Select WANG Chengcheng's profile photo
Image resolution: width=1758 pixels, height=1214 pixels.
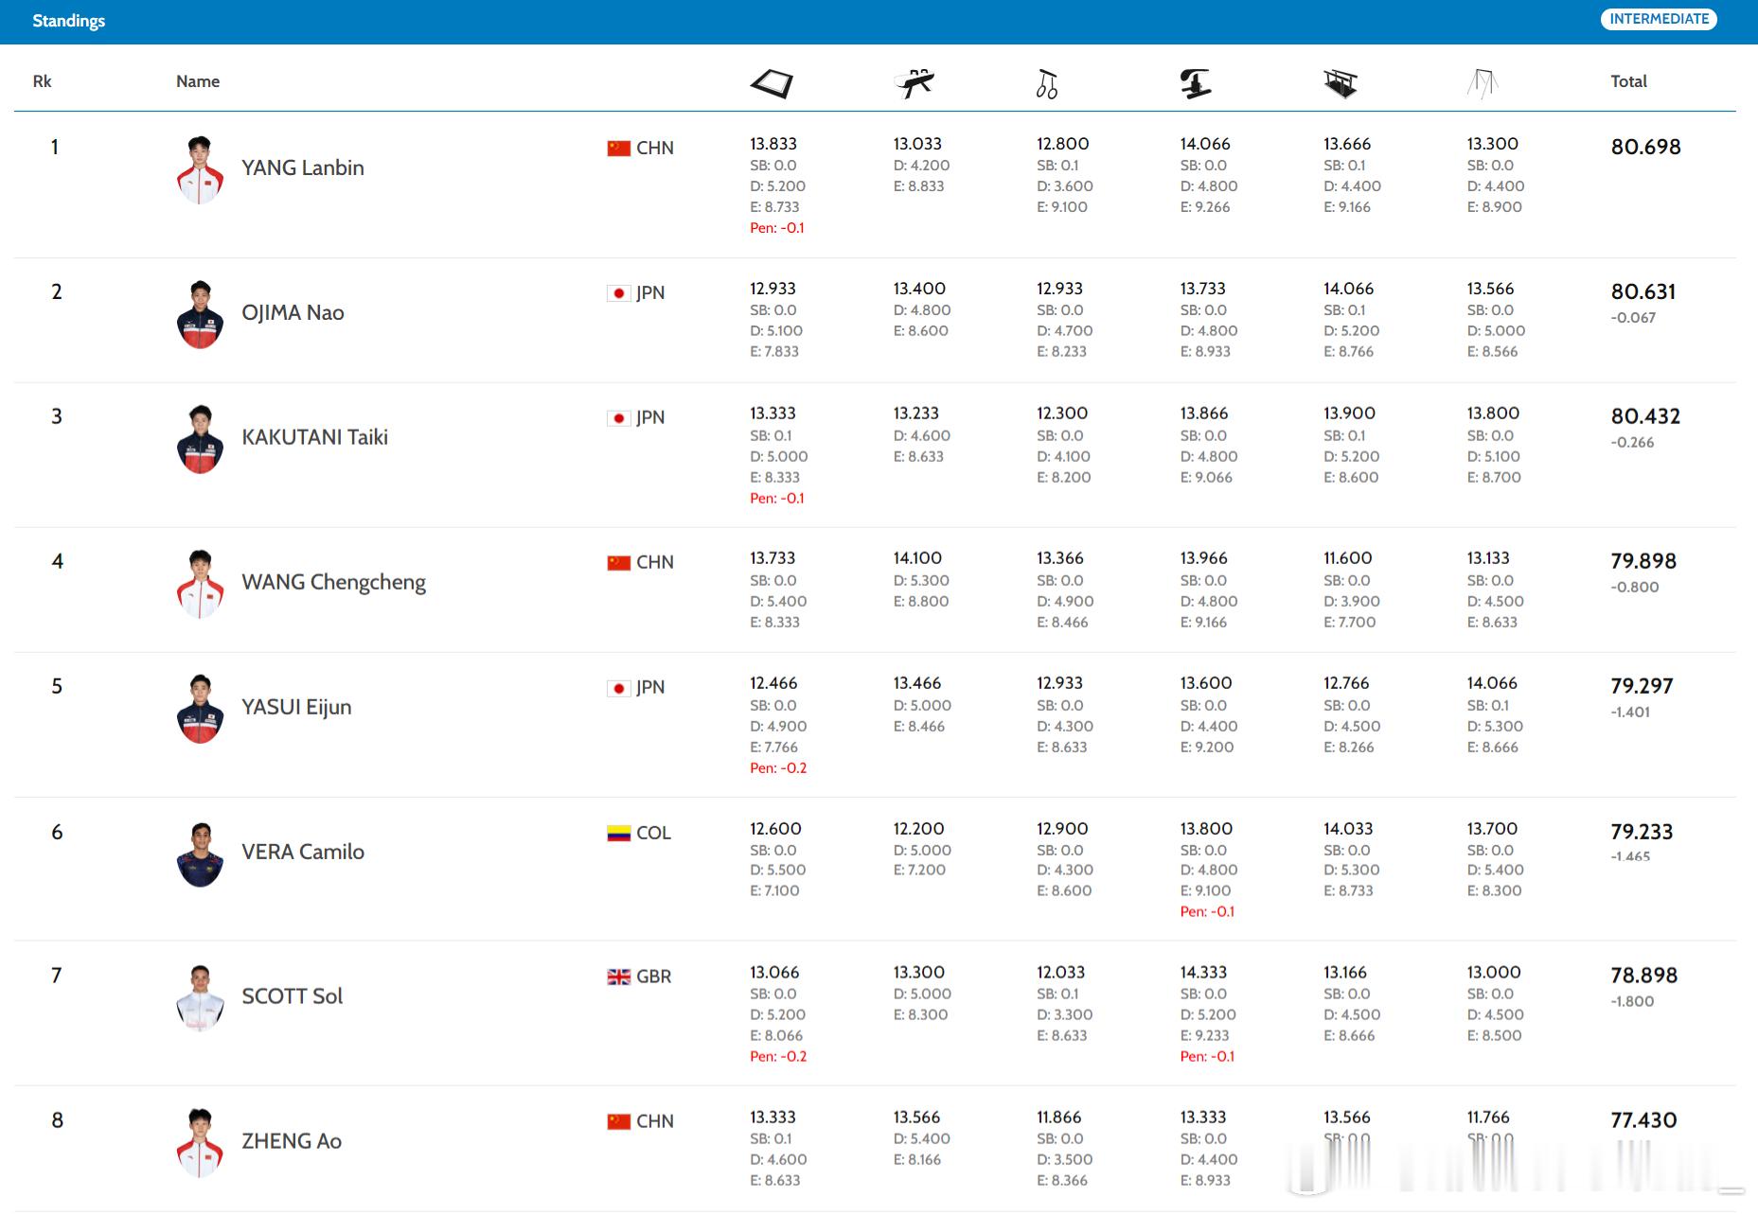tap(200, 584)
